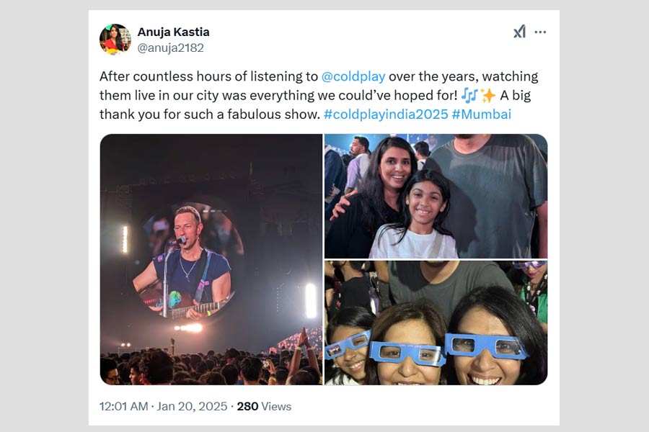Open the #Mumbai hashtag

pyautogui.click(x=481, y=114)
